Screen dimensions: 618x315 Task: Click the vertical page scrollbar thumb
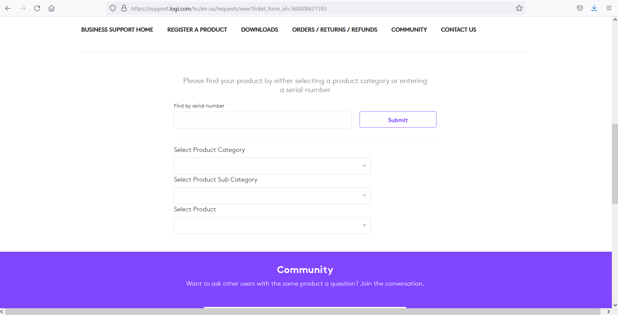(x=615, y=163)
